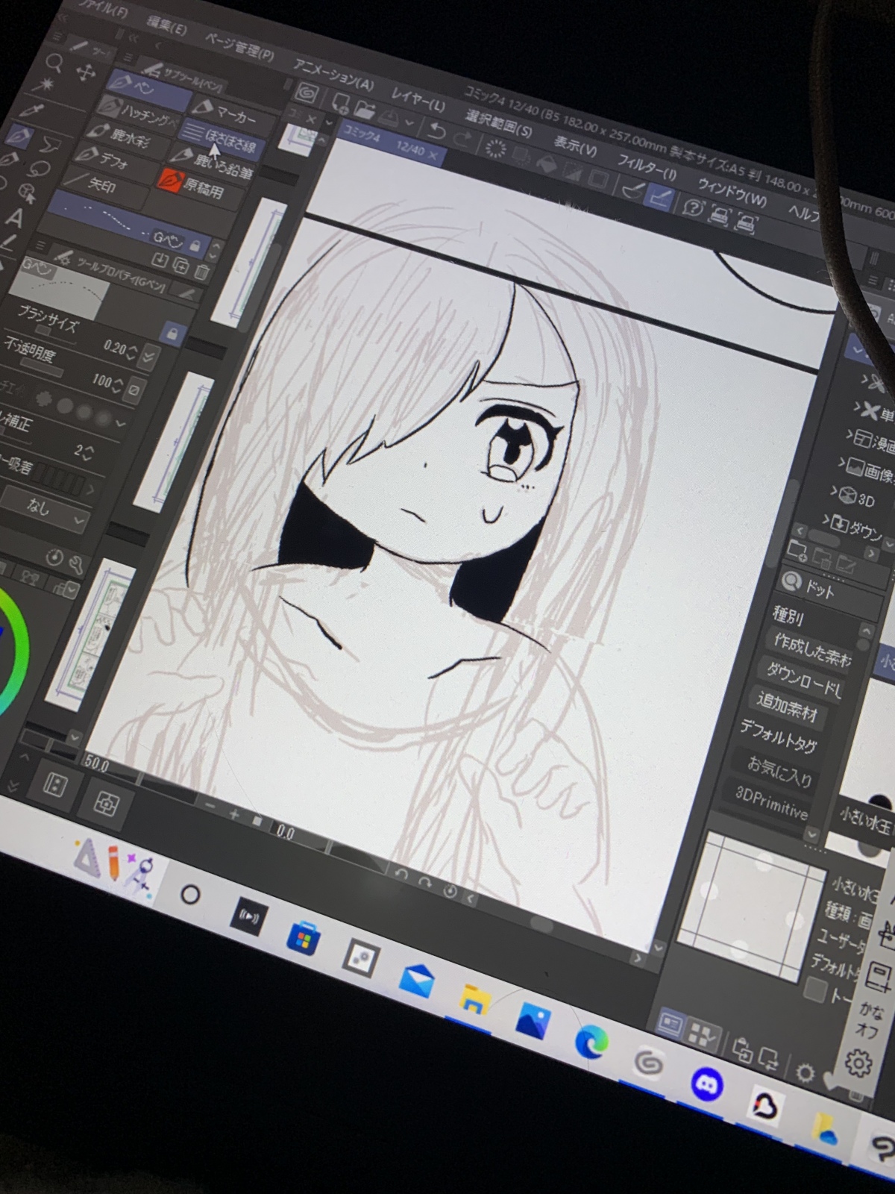The image size is (895, 1194).
Task: Filter by お気に入り tag
Action: click(779, 771)
